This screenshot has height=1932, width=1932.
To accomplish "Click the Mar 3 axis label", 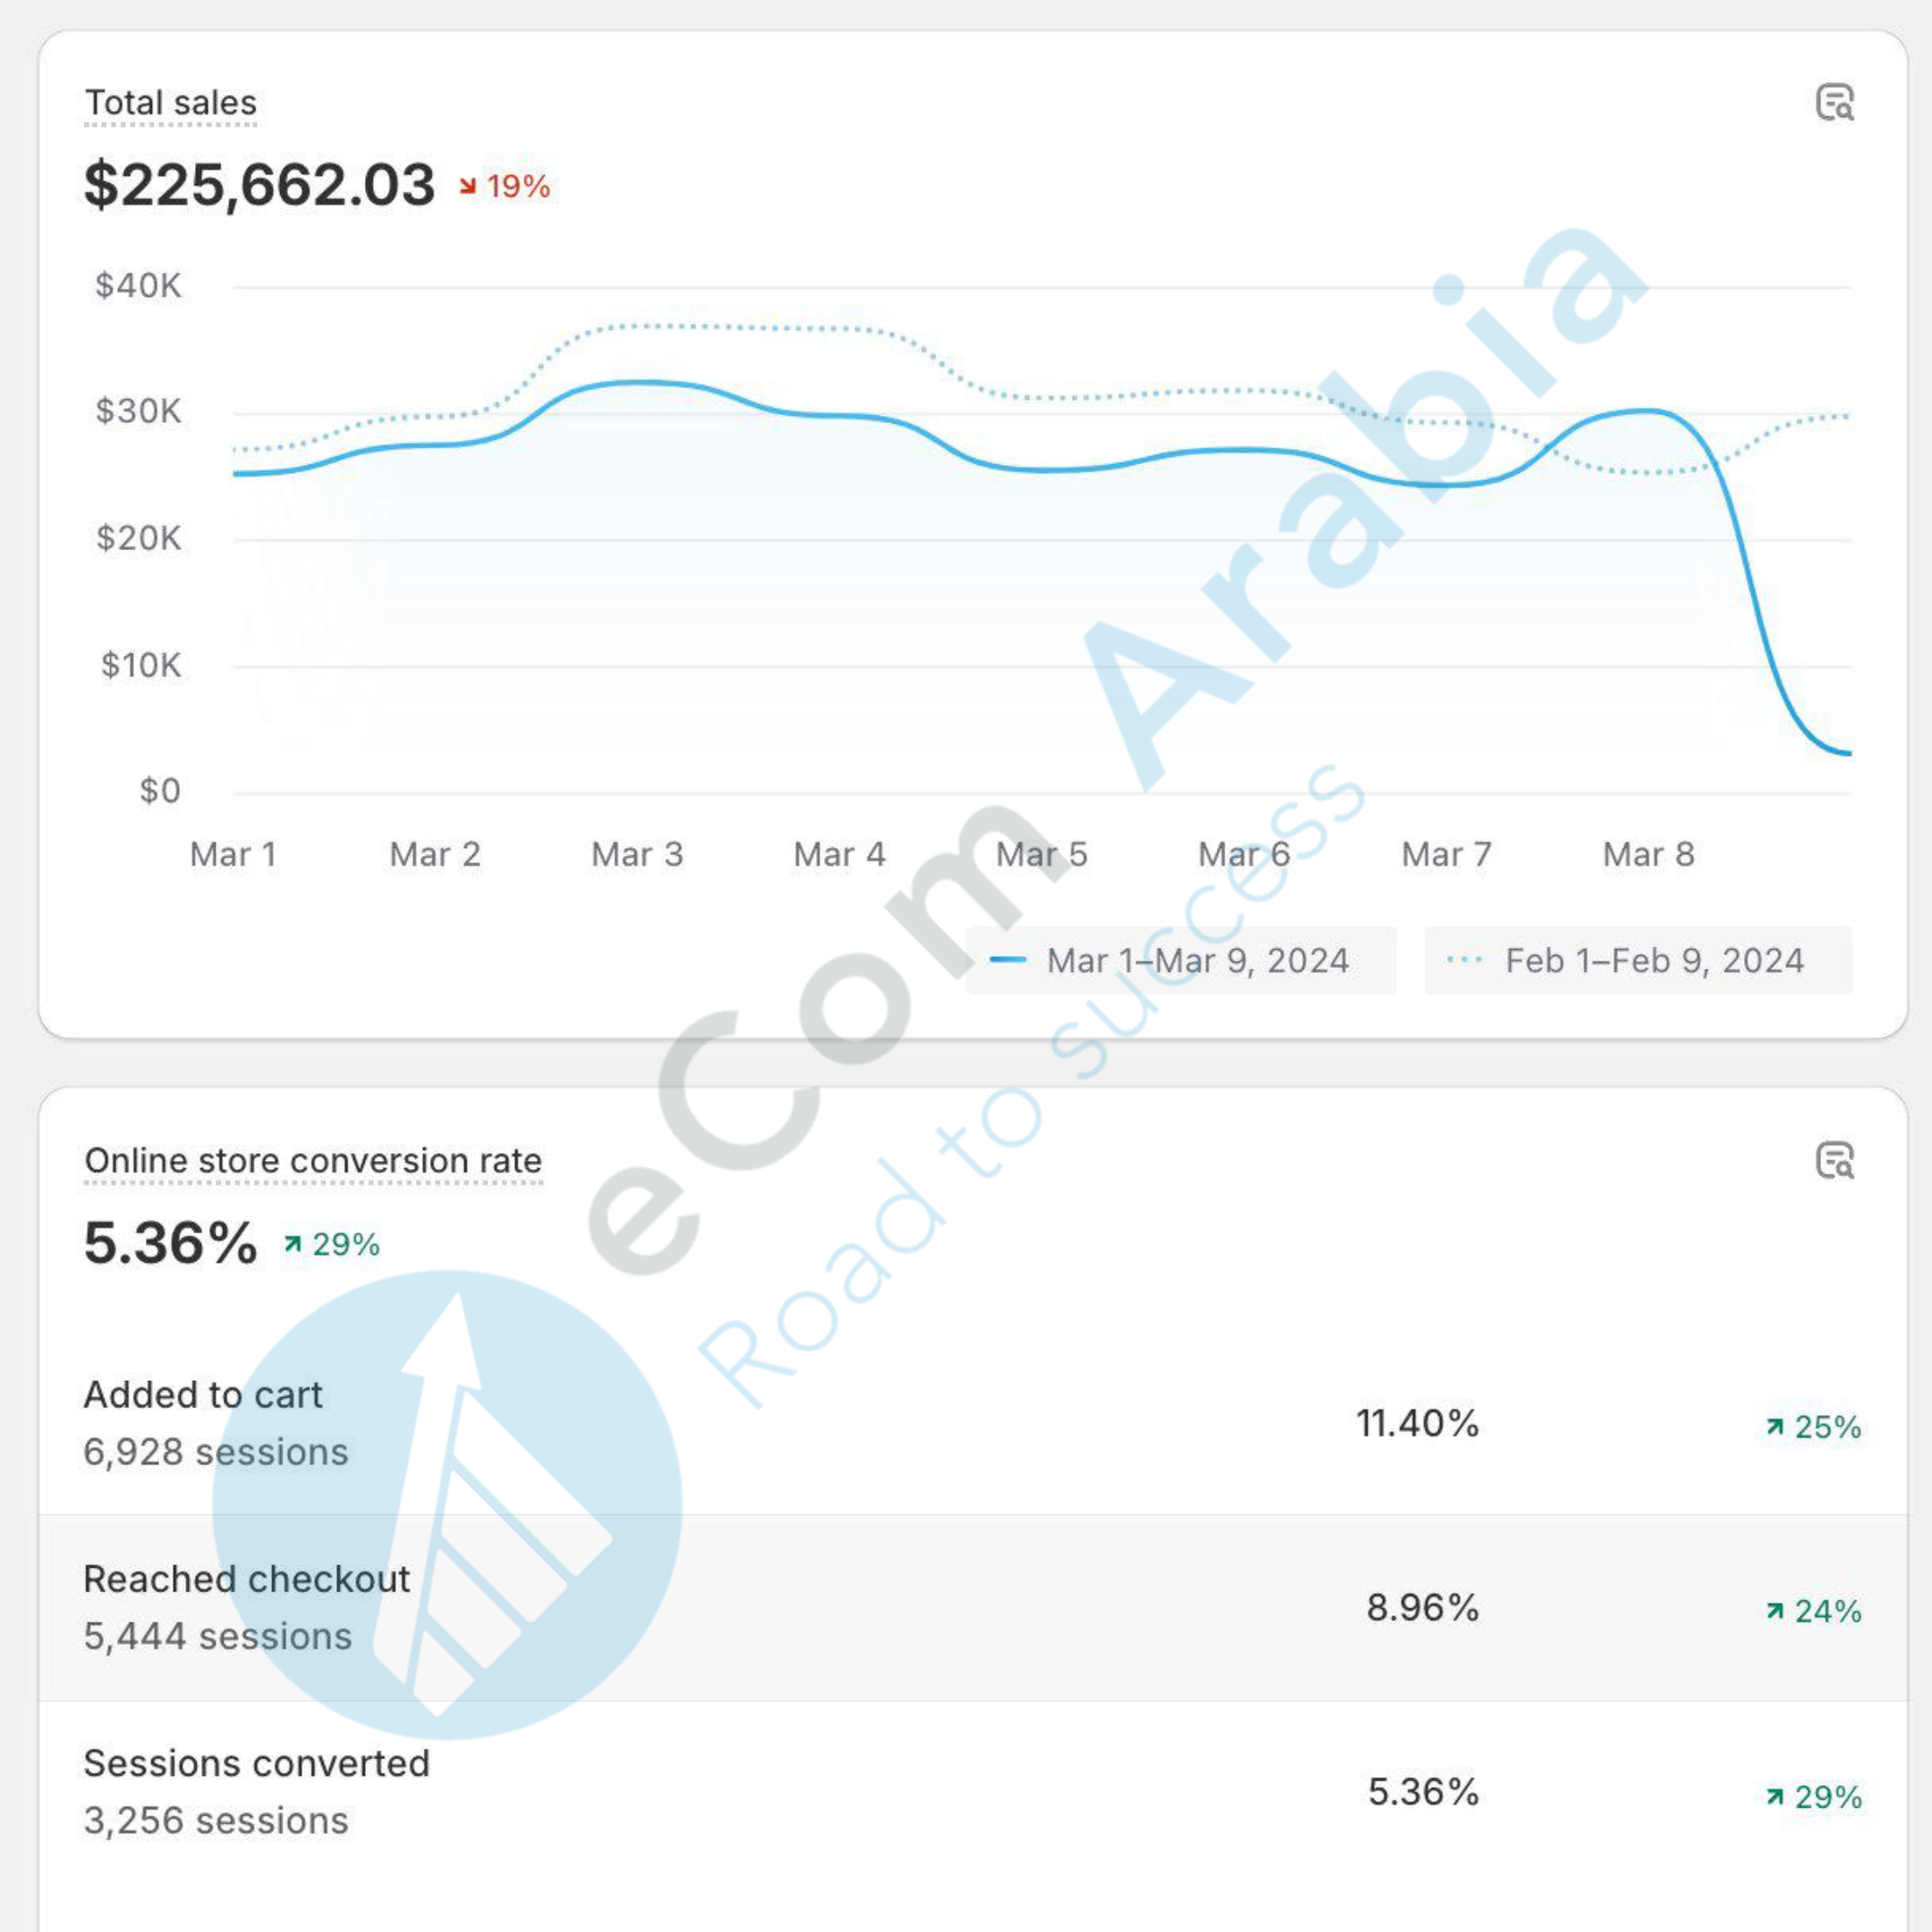I will click(x=637, y=854).
